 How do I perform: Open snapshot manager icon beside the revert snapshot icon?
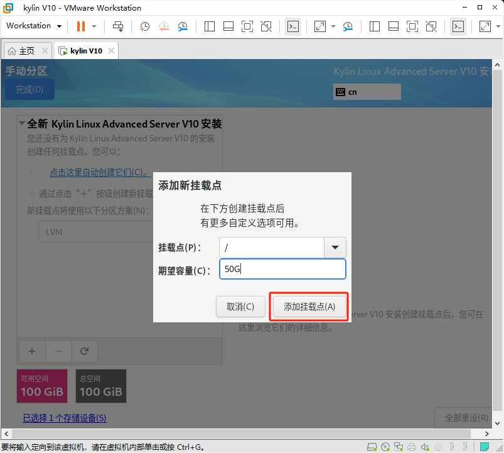(183, 26)
